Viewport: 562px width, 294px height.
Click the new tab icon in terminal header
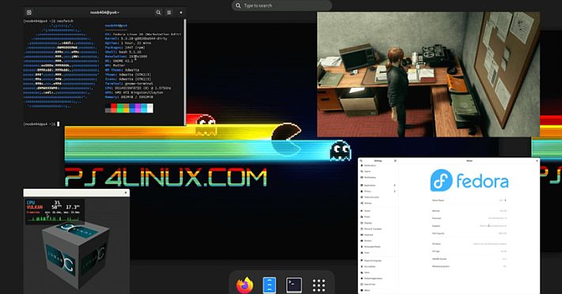click(x=29, y=12)
